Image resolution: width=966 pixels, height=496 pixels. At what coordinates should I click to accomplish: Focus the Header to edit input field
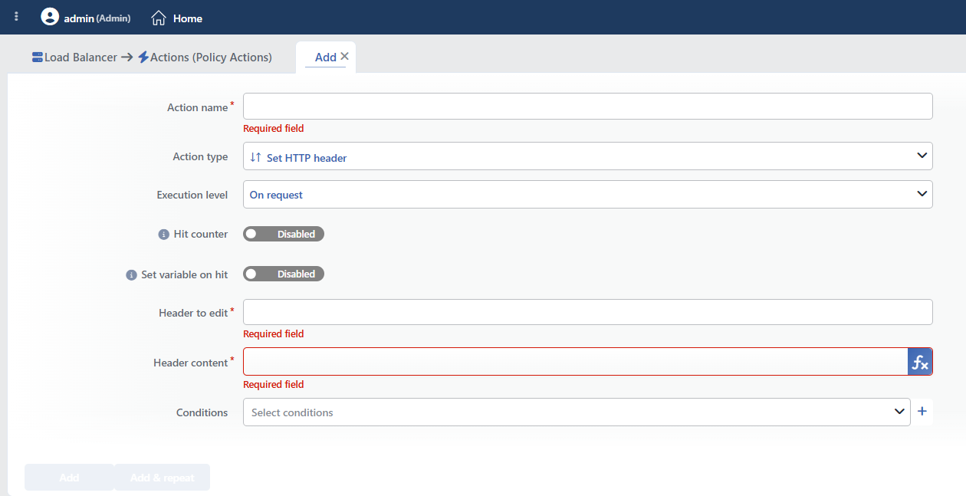pyautogui.click(x=587, y=312)
